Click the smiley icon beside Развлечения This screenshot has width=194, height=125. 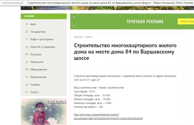pos(27,77)
